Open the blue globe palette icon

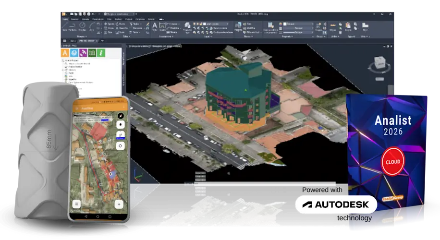(74, 53)
